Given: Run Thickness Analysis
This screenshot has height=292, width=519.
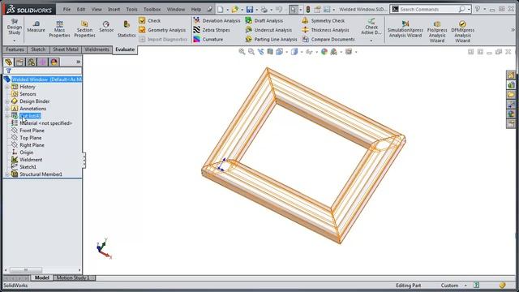Looking at the screenshot, I should 325,30.
